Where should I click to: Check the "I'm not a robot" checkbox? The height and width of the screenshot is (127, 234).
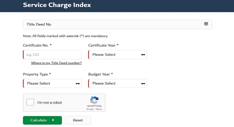(30, 102)
